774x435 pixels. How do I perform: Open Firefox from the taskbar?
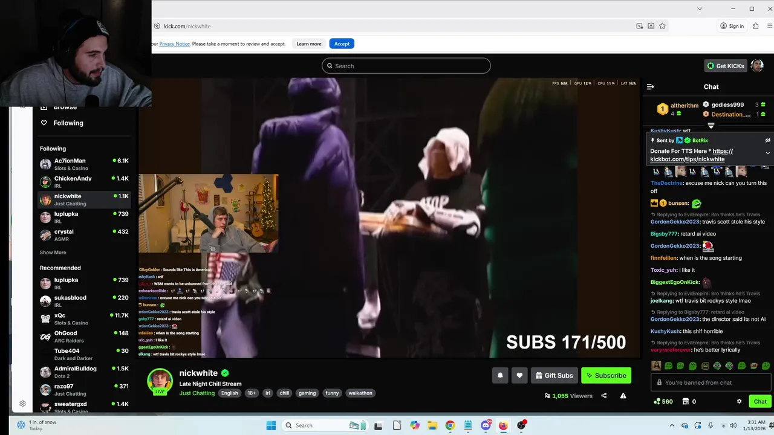pos(503,425)
